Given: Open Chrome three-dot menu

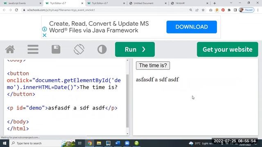Looking at the screenshot, I should point(258,10).
